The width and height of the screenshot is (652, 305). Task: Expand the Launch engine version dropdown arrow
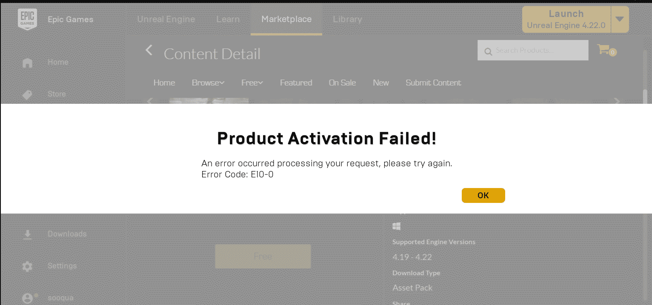click(620, 19)
